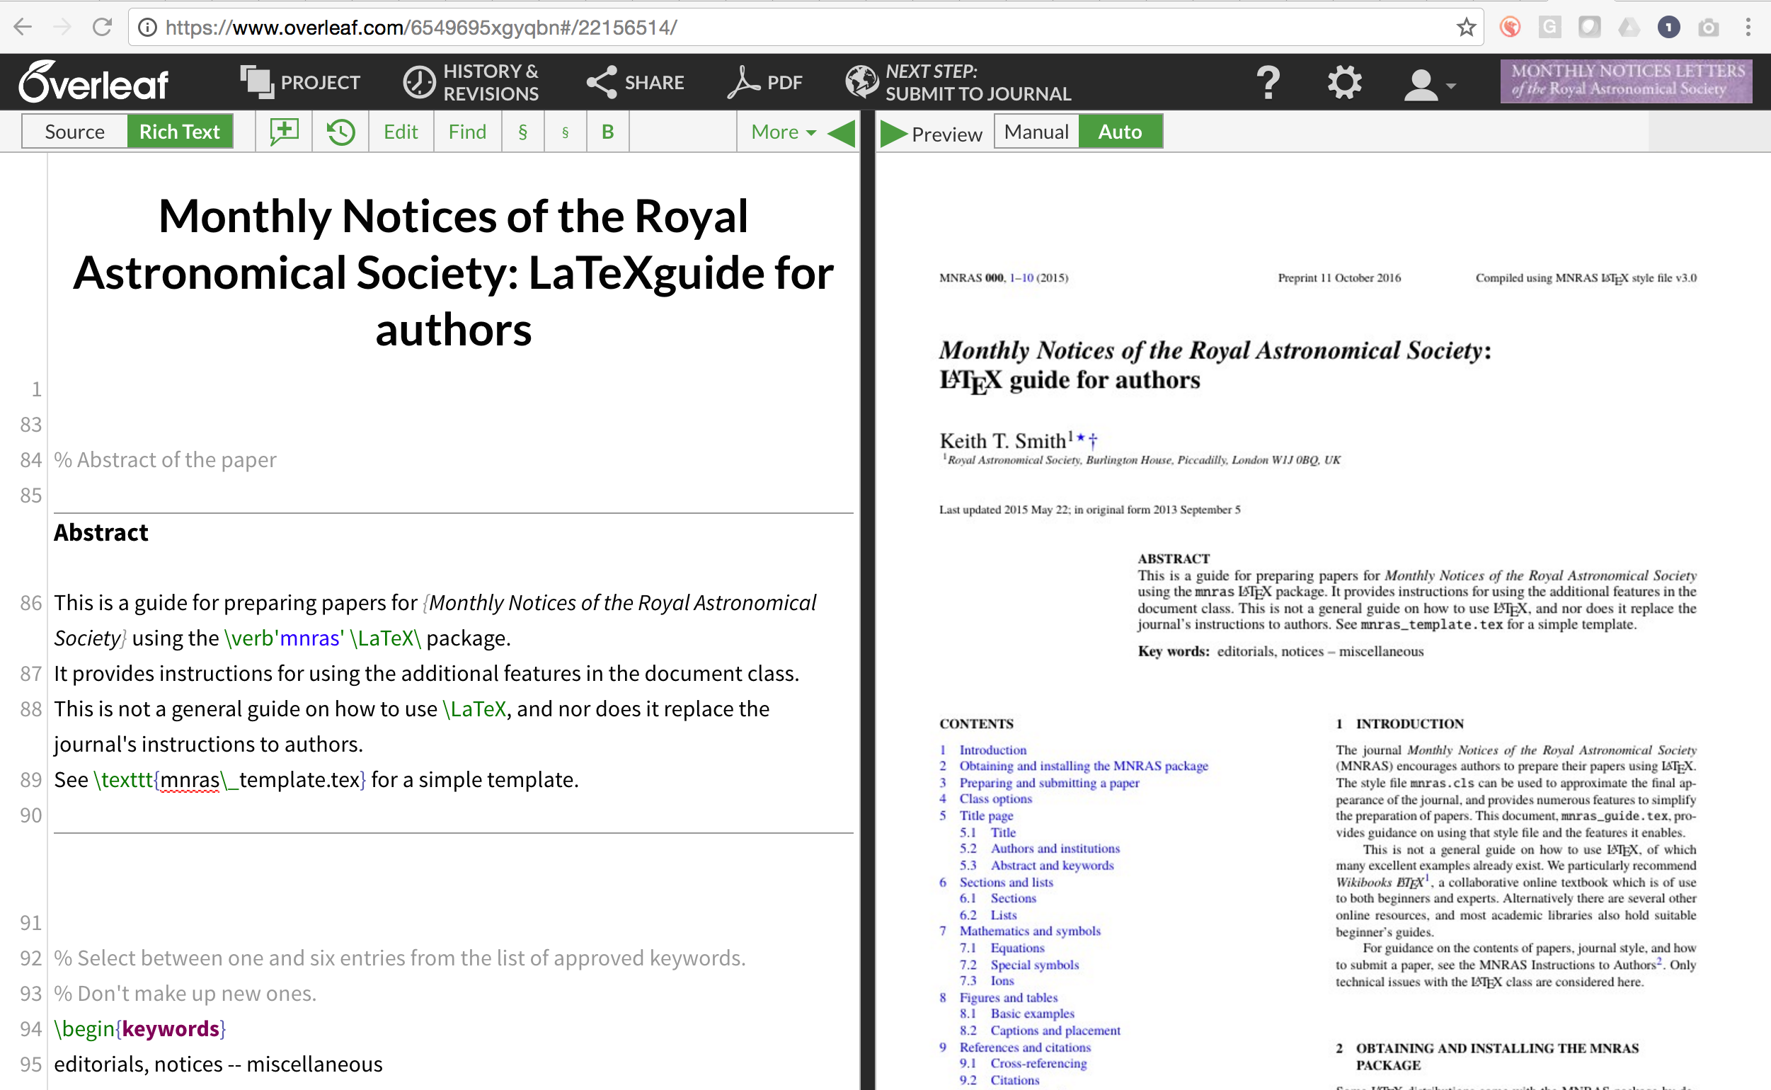Click the Find toolbar button

point(466,132)
